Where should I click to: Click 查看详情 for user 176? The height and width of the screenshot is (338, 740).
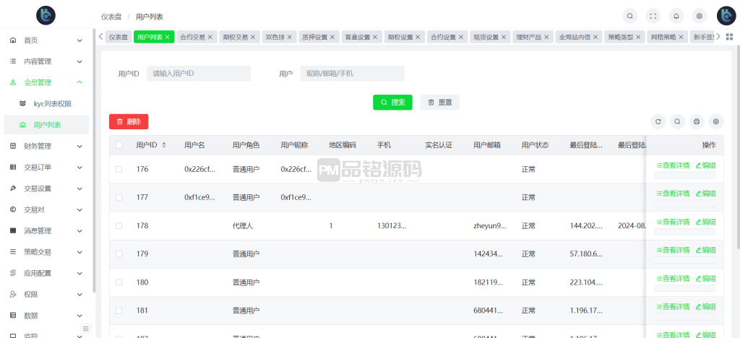point(673,165)
